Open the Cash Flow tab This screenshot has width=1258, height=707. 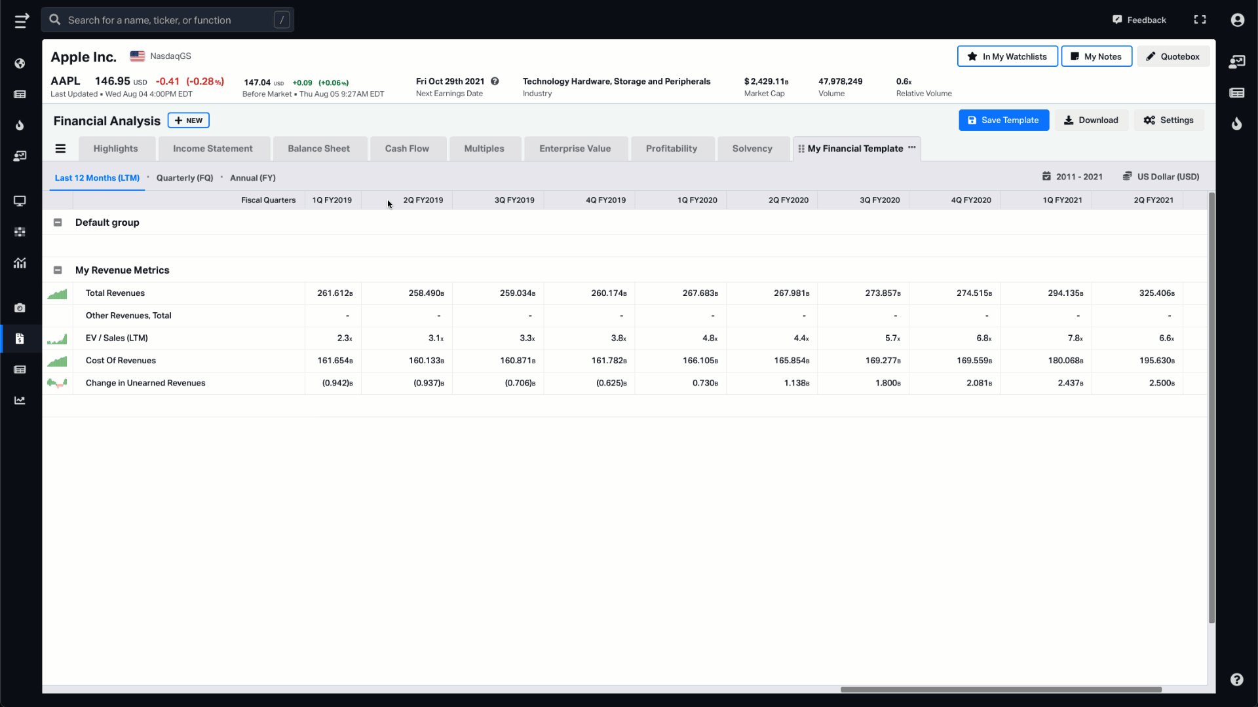(x=407, y=149)
